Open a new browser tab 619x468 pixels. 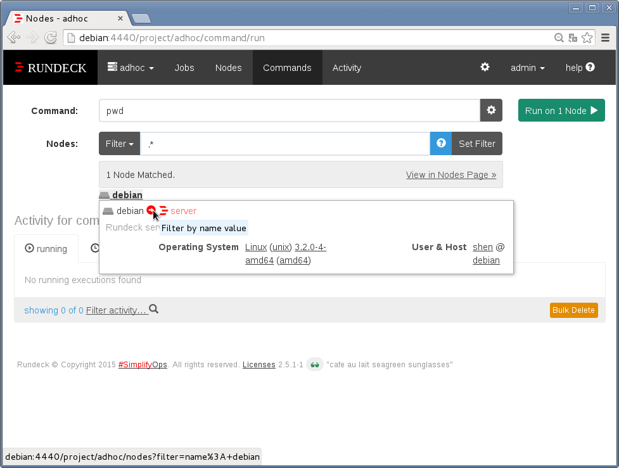click(141, 18)
